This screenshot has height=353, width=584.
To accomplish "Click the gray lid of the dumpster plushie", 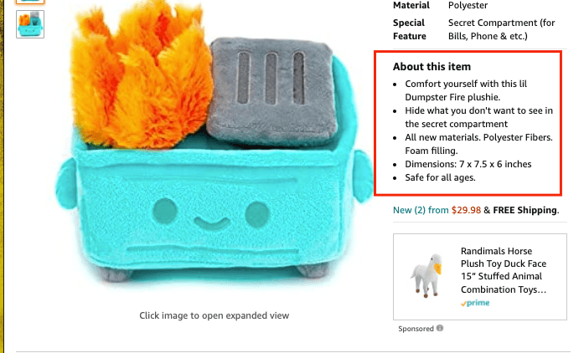I will click(x=271, y=90).
